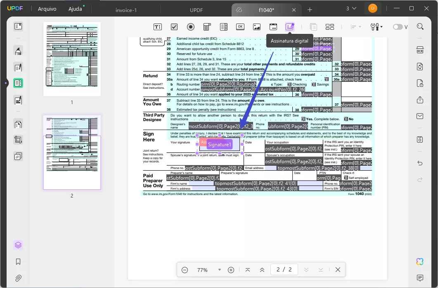The image size is (438, 288).
Task: Select page 2 thumbnail
Action: (x=72, y=152)
